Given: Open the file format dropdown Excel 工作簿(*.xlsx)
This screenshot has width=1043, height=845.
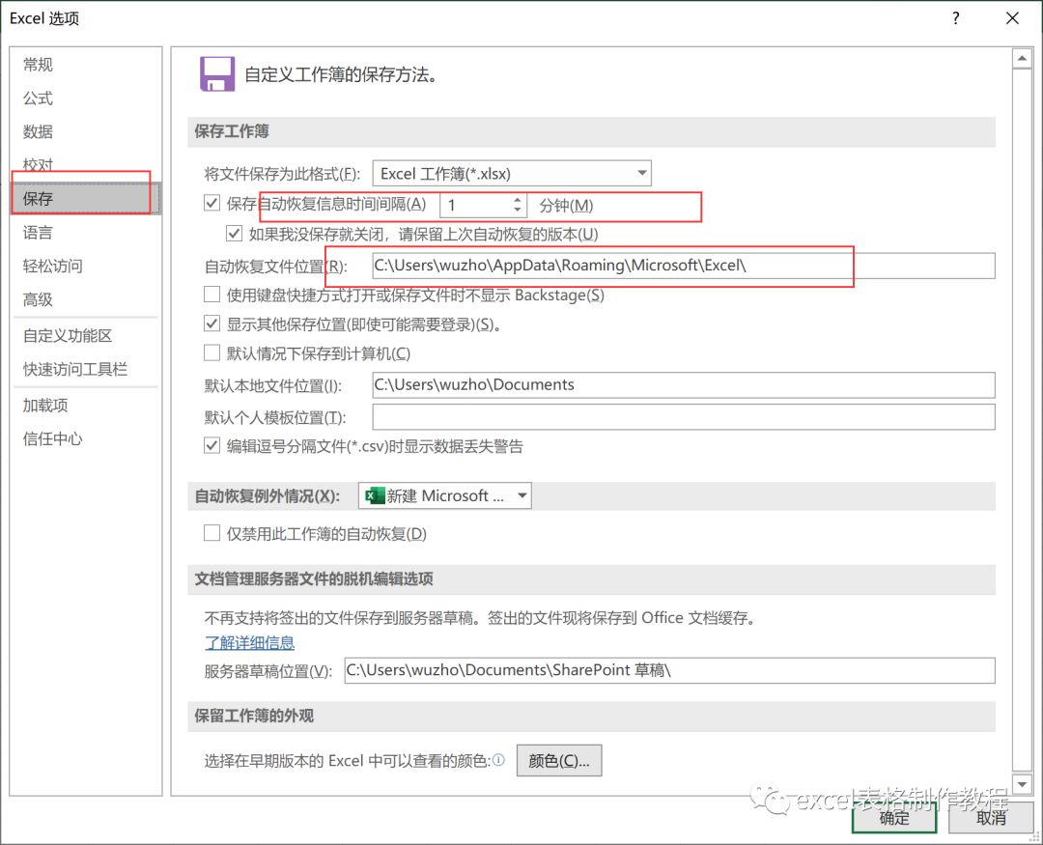Looking at the screenshot, I should coord(512,174).
